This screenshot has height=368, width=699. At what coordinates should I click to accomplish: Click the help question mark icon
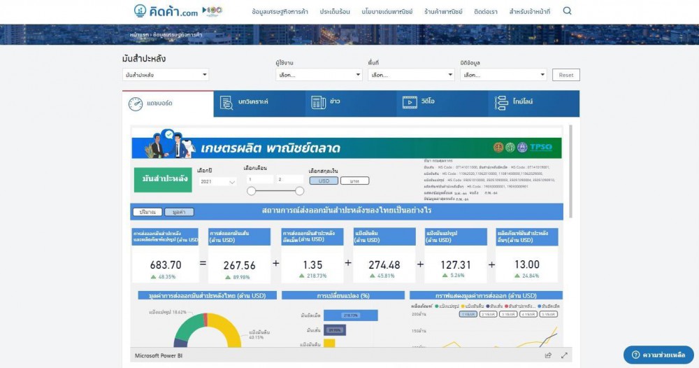pyautogui.click(x=635, y=355)
